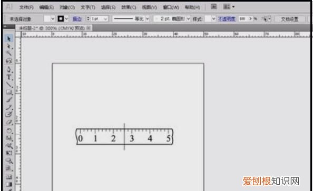Viewport: 313px width, 191px height.
Task: Open the 不透明度 opacity panel link
Action: (227, 19)
